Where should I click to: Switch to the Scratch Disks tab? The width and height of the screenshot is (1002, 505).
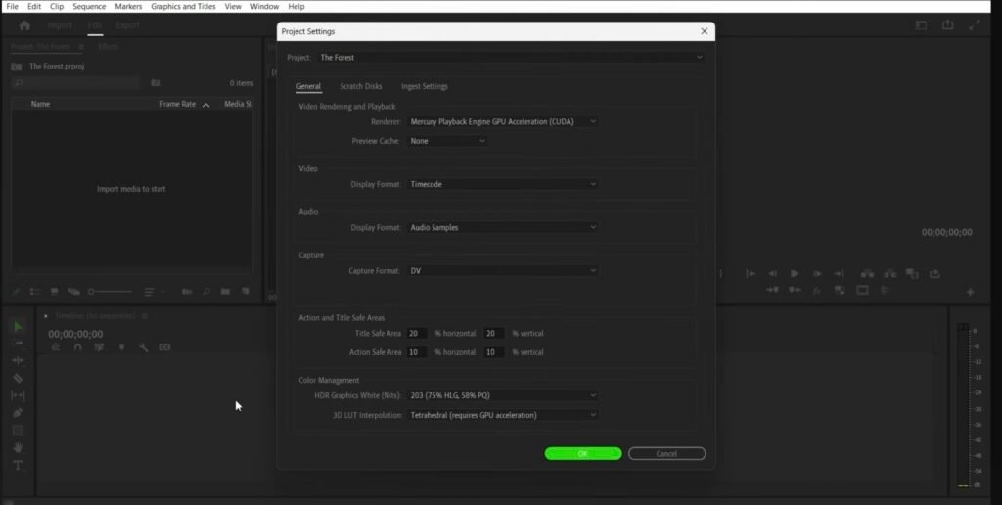360,86
